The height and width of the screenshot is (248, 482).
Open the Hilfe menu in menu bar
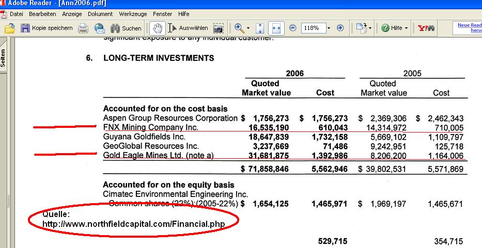point(183,14)
